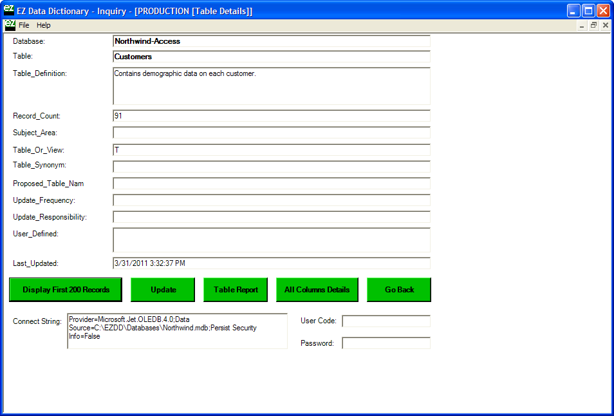
Task: Minimize the inner Table Details window
Action: (582, 25)
